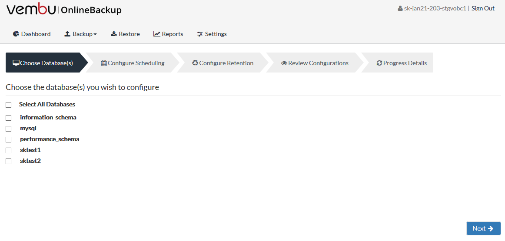Click the 'Choose the database(s)' heading
The width and height of the screenshot is (505, 241).
[83, 87]
